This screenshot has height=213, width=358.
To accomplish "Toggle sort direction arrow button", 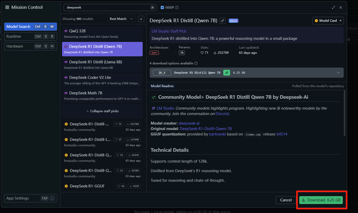I will tap(141, 19).
